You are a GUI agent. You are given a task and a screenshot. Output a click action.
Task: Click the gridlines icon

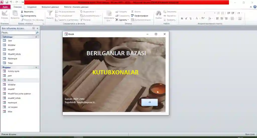pos(232,18)
